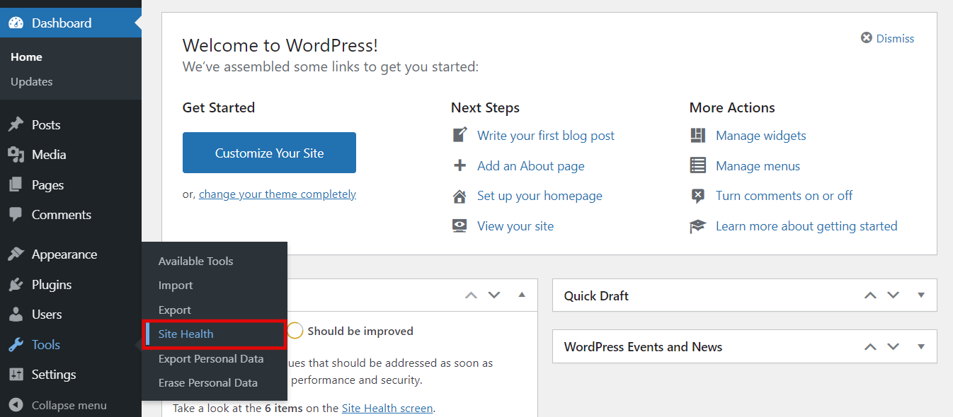Dismiss the Welcome to WordPress panel
This screenshot has height=417, width=953.
tap(887, 38)
